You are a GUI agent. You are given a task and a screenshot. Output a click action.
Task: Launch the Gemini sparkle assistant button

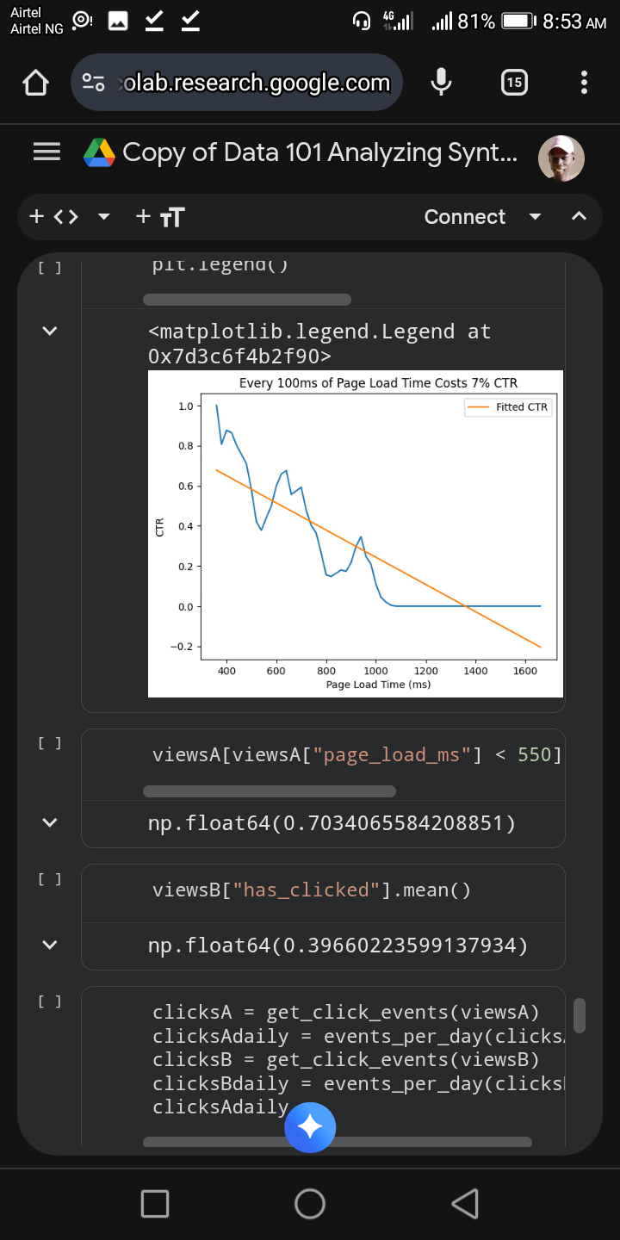pyautogui.click(x=310, y=1126)
